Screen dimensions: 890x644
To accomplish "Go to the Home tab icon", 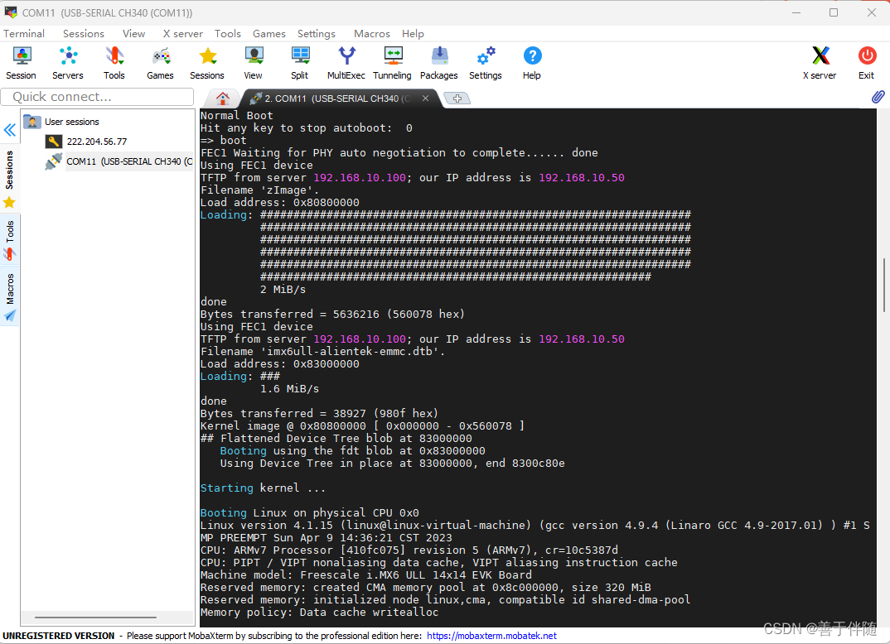I will [x=222, y=99].
